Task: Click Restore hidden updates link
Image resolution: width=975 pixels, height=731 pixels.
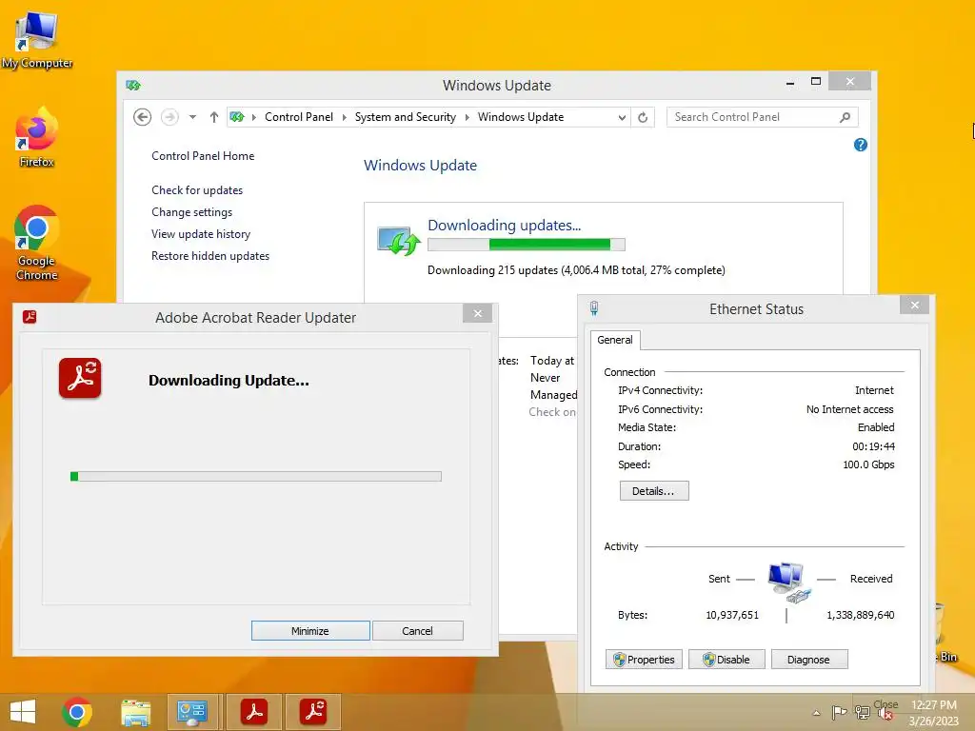Action: [x=210, y=255]
